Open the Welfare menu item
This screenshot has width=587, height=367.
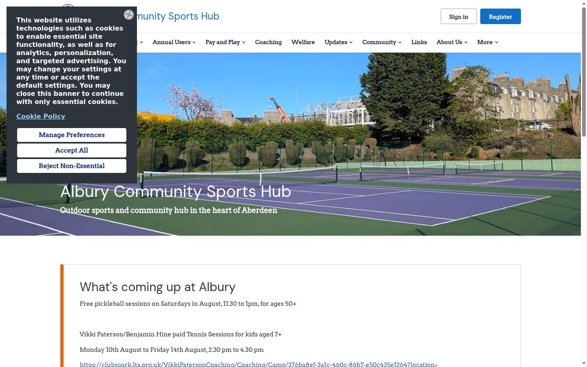coord(303,42)
